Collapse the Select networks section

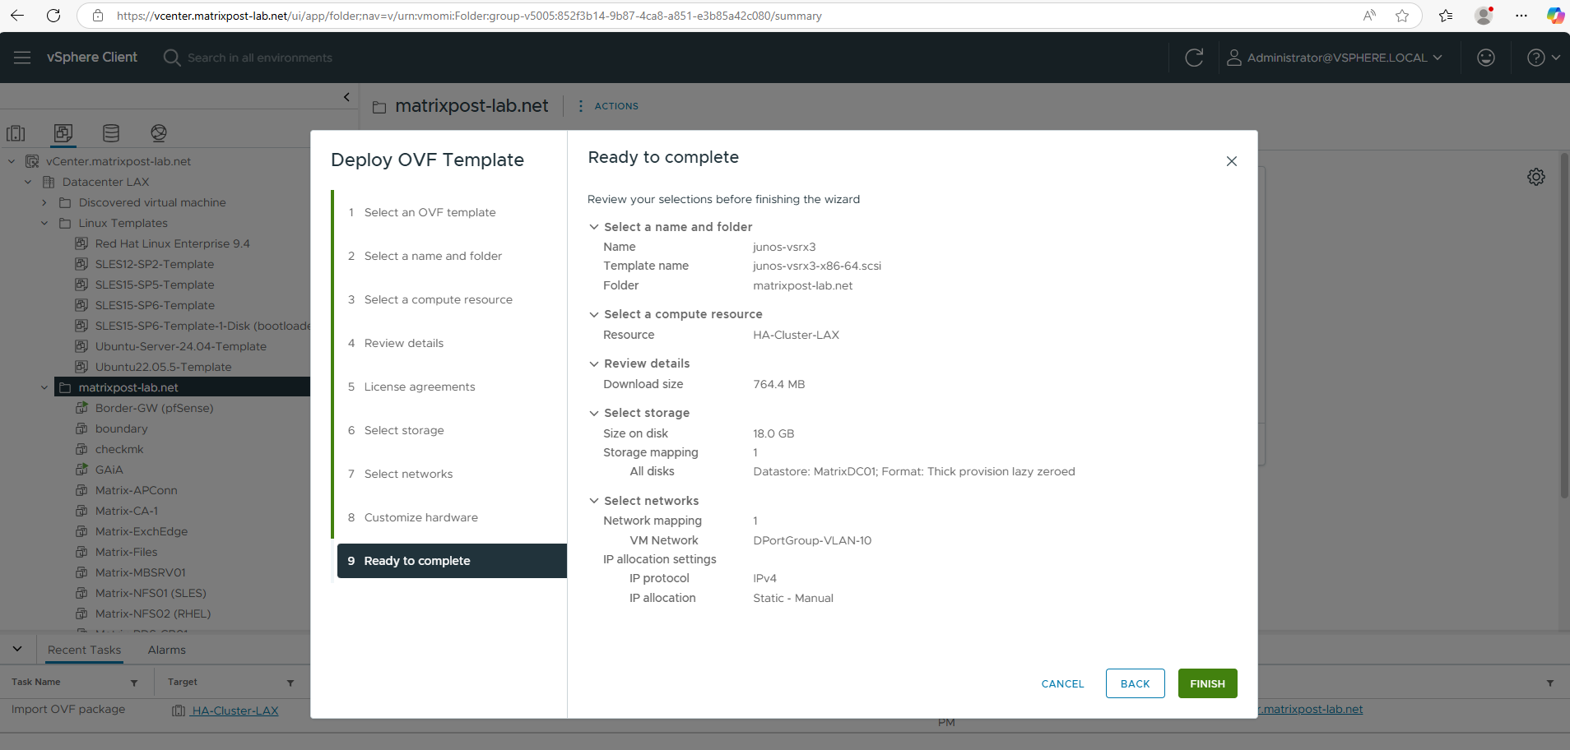594,501
